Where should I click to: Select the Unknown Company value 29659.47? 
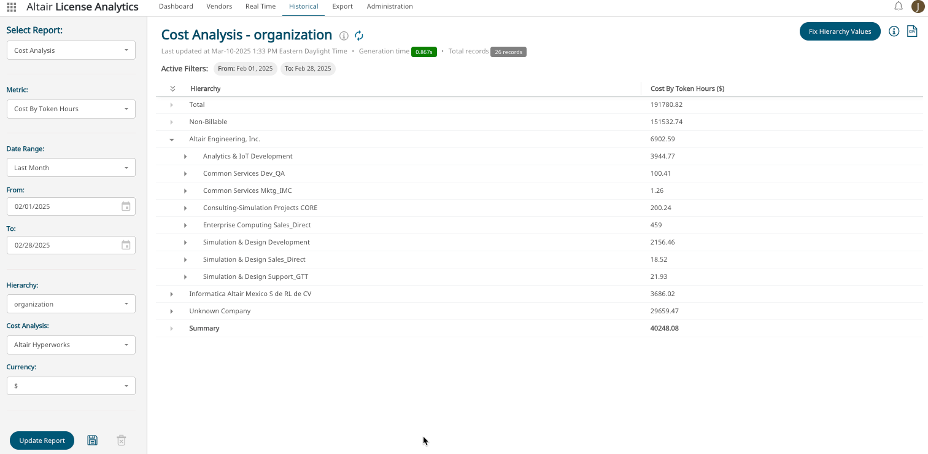(x=665, y=311)
